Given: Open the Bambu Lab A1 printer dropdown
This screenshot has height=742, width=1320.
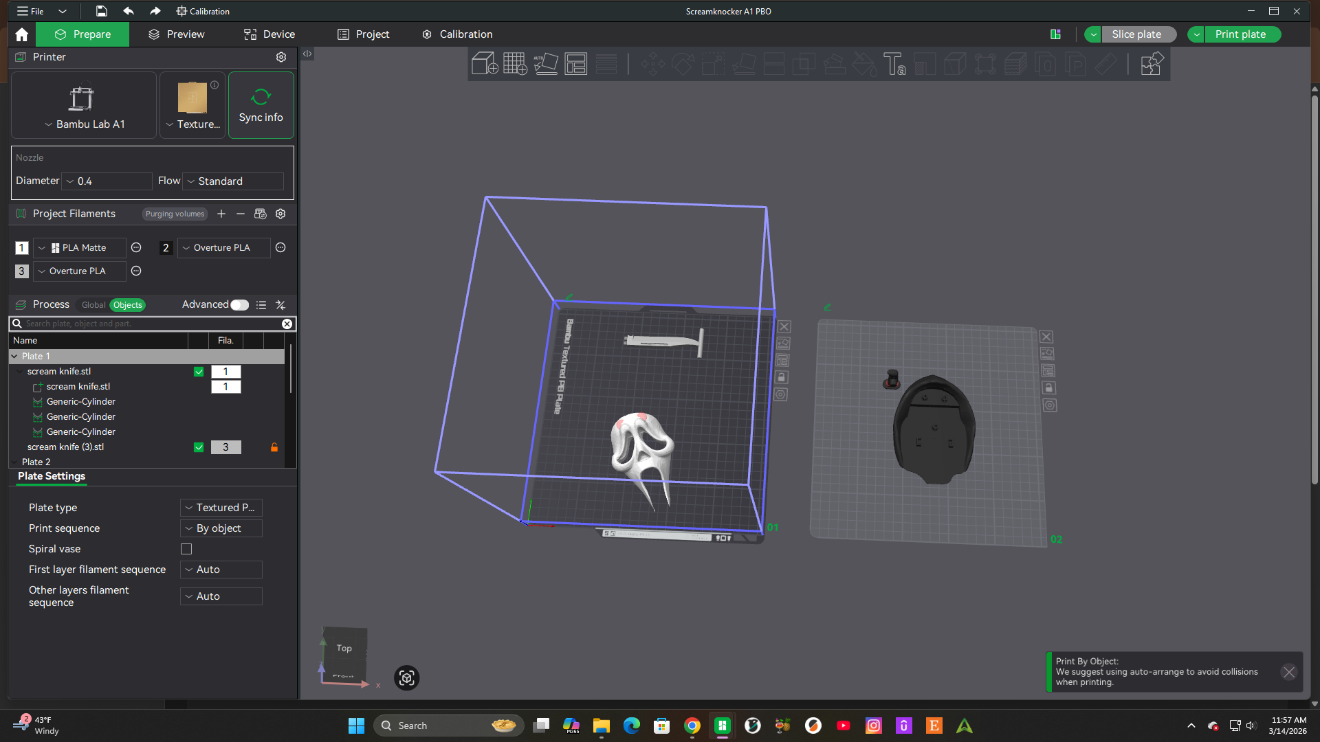Looking at the screenshot, I should tap(84, 124).
